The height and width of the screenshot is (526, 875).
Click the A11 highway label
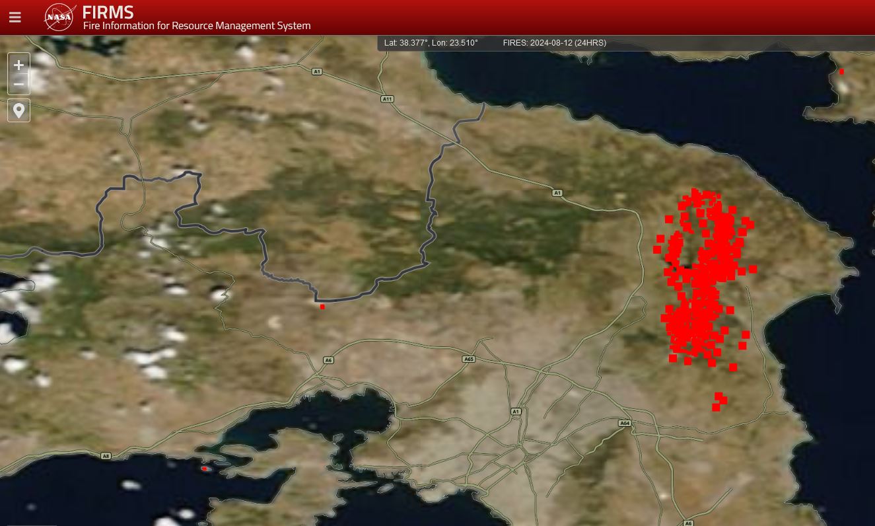pos(387,99)
